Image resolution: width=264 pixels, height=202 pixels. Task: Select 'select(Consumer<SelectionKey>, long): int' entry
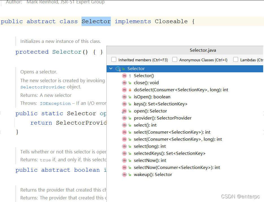coord(178,140)
